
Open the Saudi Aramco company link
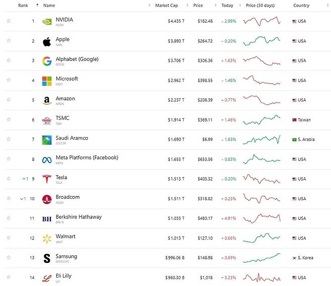pos(72,138)
